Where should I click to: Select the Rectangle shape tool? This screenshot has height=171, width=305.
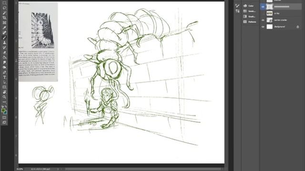4,87
